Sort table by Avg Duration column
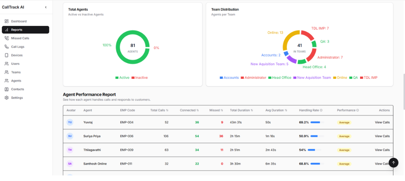405x181 pixels. [x=276, y=110]
